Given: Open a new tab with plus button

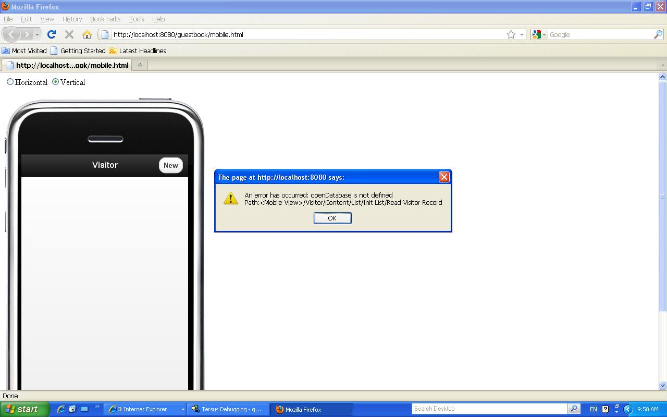Looking at the screenshot, I should tap(140, 65).
